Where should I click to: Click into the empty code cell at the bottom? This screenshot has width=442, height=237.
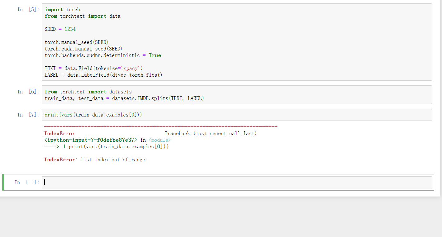point(237,182)
